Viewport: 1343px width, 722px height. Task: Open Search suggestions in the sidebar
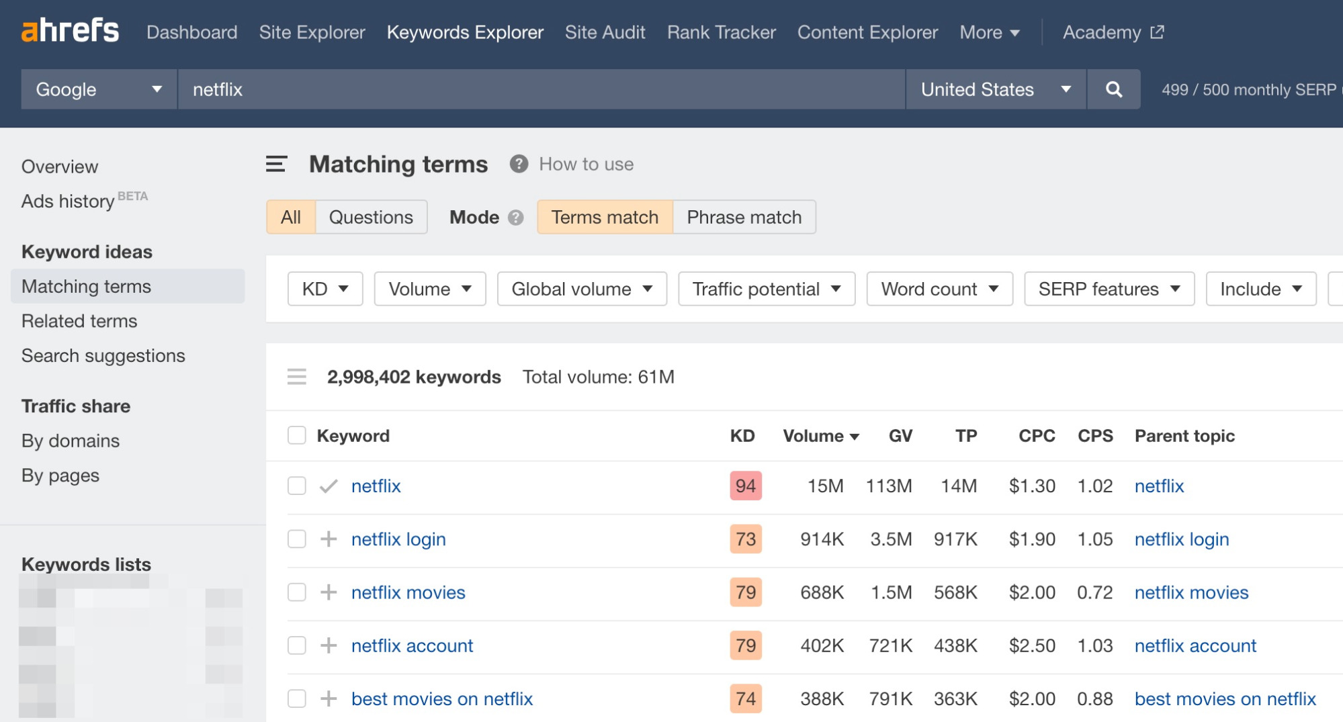click(103, 355)
